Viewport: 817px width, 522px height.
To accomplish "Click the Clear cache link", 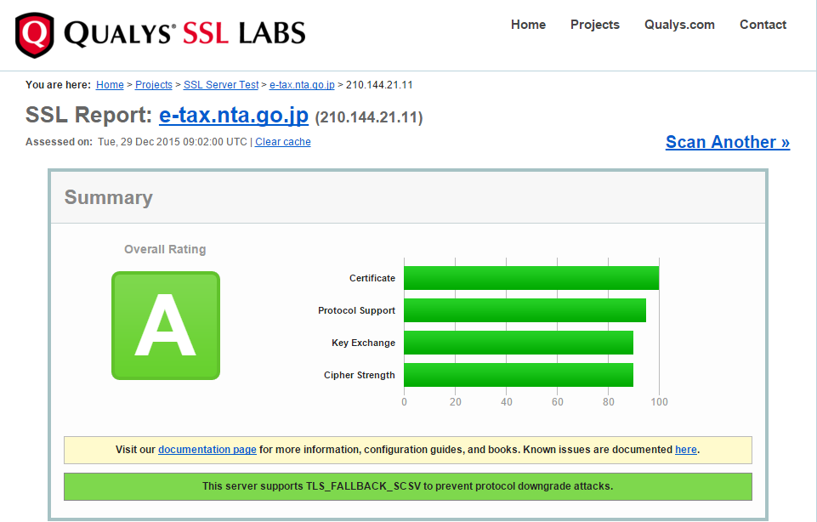I will coord(283,142).
